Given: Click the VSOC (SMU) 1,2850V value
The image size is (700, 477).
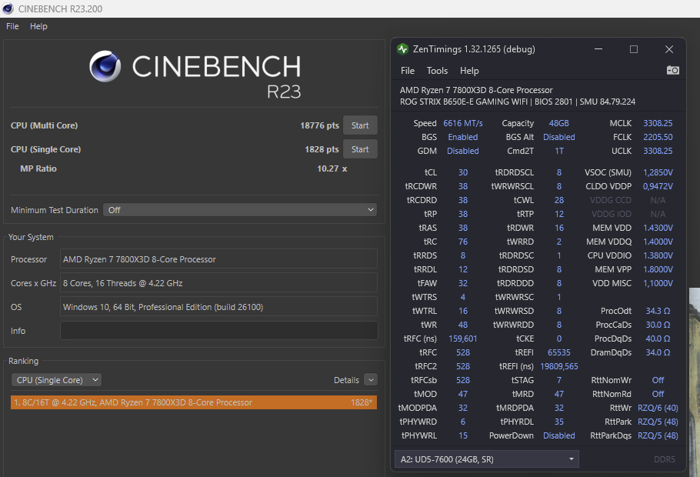Looking at the screenshot, I should point(658,172).
